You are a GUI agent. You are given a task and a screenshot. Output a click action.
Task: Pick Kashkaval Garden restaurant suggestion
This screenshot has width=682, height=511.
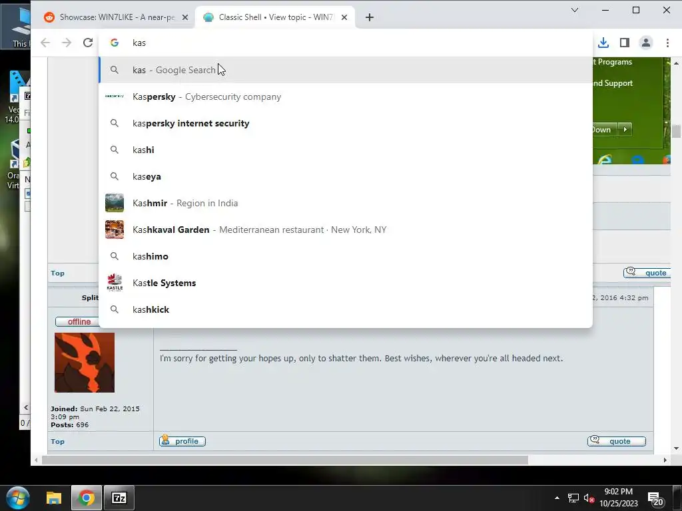click(346, 230)
